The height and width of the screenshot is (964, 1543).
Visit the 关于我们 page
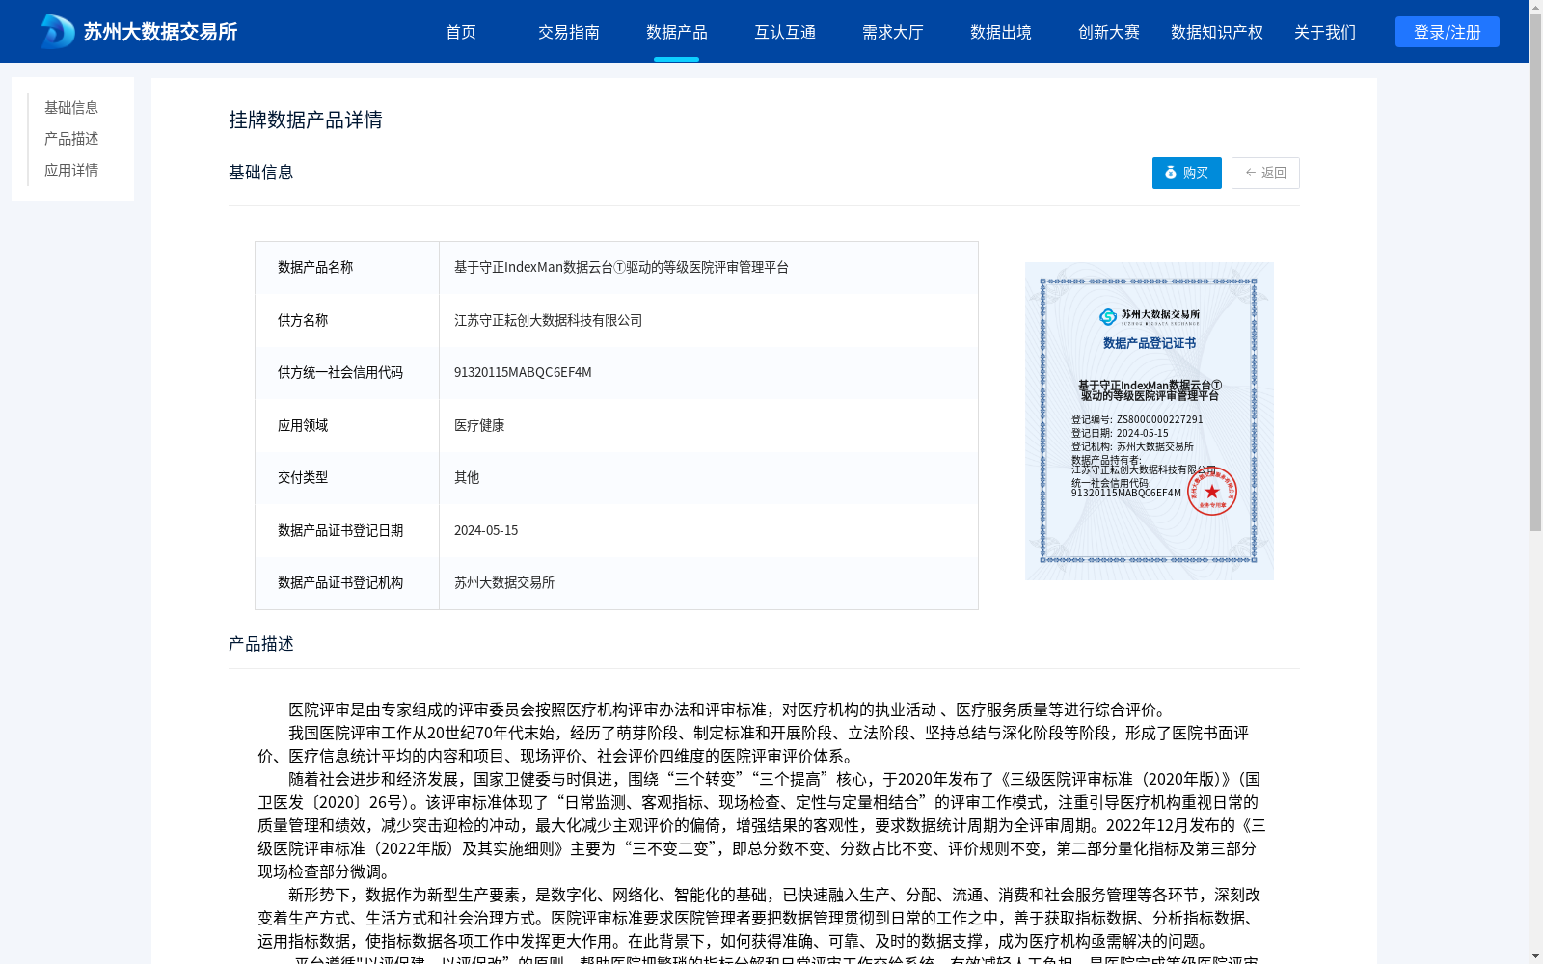(1325, 32)
